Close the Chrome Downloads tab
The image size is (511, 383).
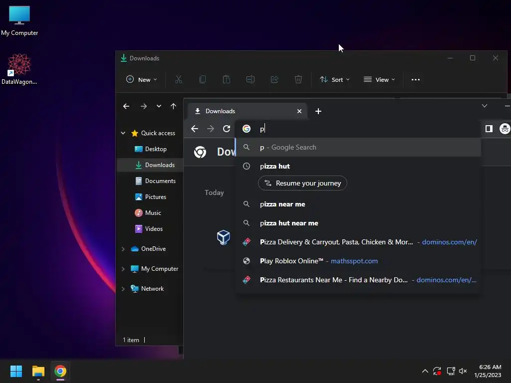pyautogui.click(x=299, y=111)
